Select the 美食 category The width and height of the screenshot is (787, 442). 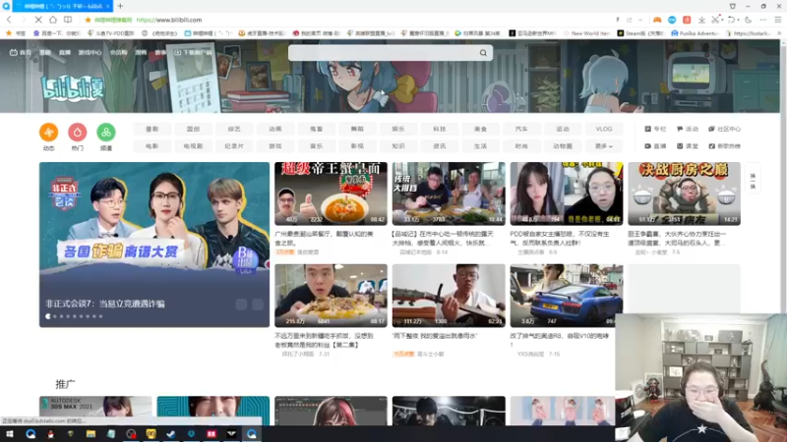480,129
